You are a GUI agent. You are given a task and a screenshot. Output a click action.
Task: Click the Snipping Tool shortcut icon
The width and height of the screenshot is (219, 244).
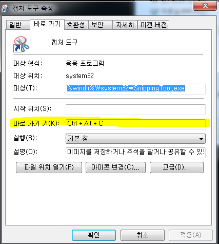[21, 44]
